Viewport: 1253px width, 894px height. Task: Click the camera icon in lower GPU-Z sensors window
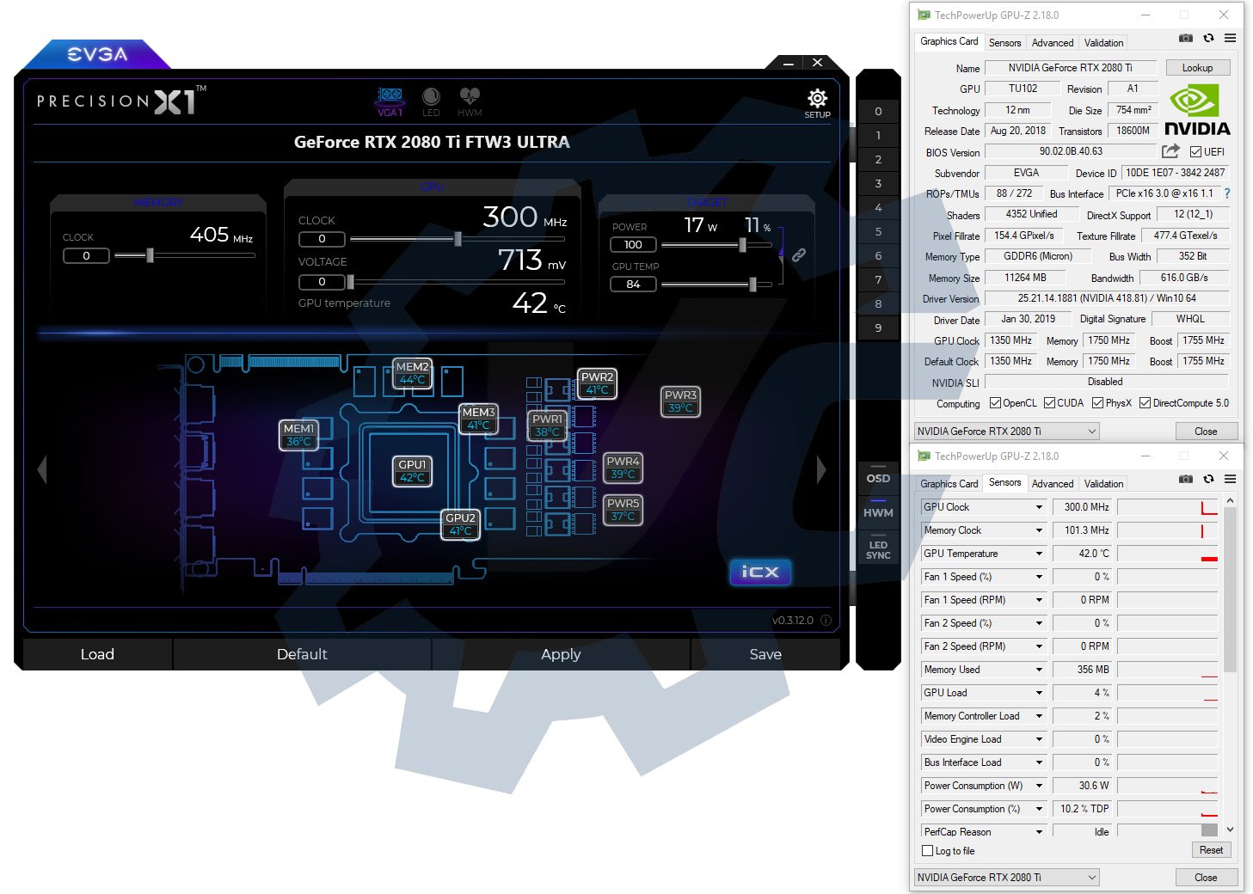(x=1186, y=479)
